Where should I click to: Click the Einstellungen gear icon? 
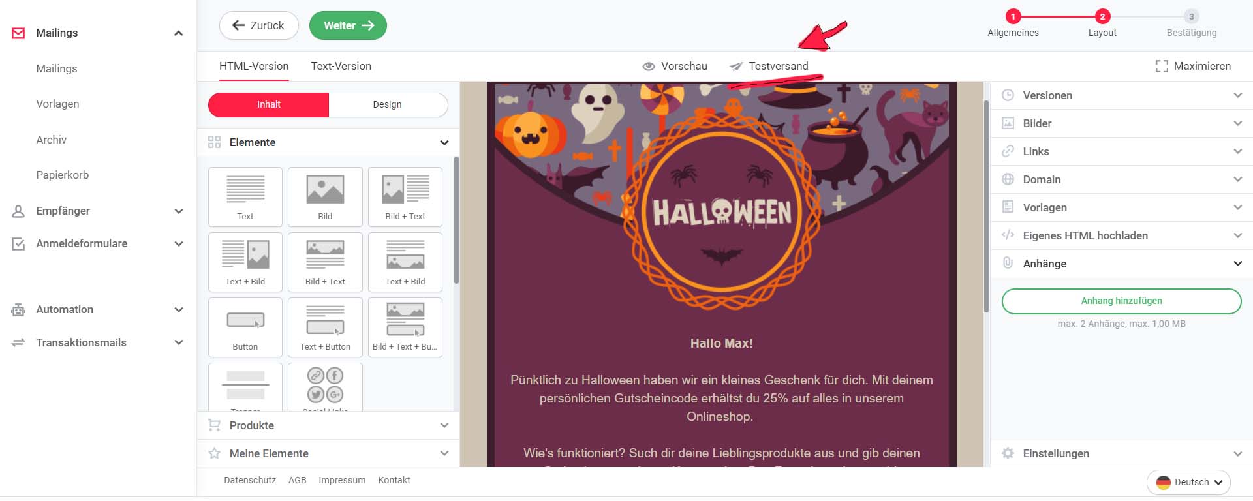(x=1008, y=453)
